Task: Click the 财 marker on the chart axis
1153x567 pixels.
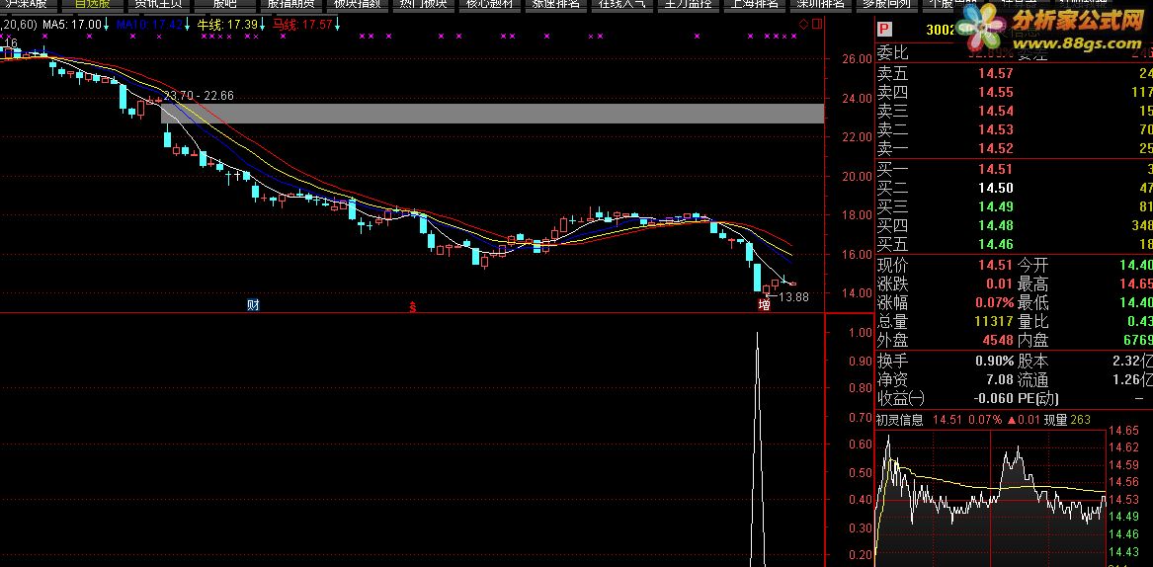Action: click(253, 306)
